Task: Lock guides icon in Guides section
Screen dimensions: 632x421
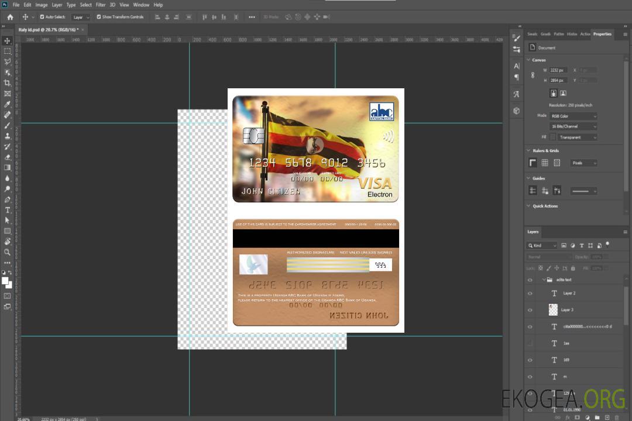Action: coord(545,191)
